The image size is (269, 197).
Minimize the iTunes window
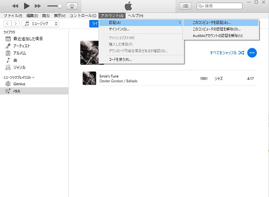pyautogui.click(x=248, y=2)
